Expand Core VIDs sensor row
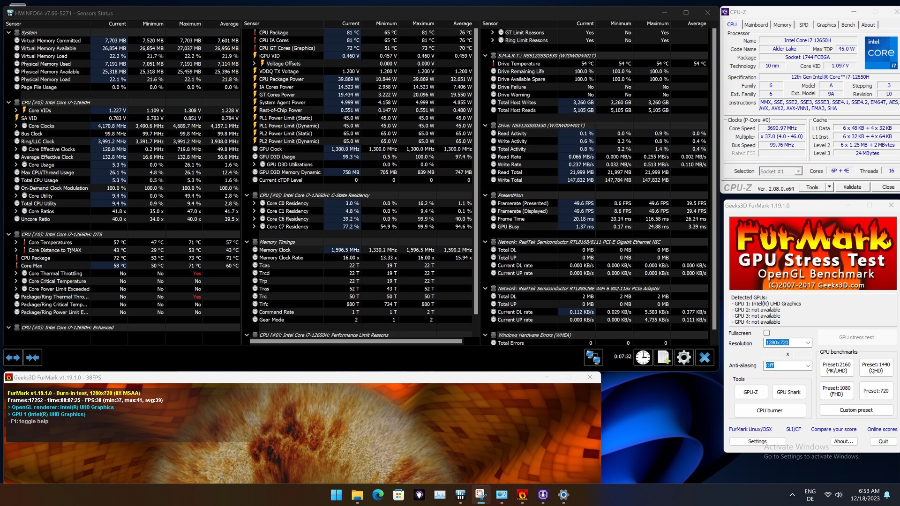Image resolution: width=900 pixels, height=506 pixels. 16,111
